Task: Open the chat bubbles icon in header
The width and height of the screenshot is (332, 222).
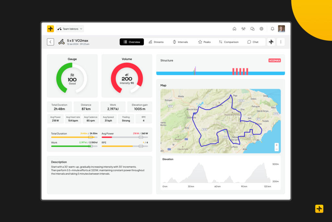Action: [x=253, y=29]
